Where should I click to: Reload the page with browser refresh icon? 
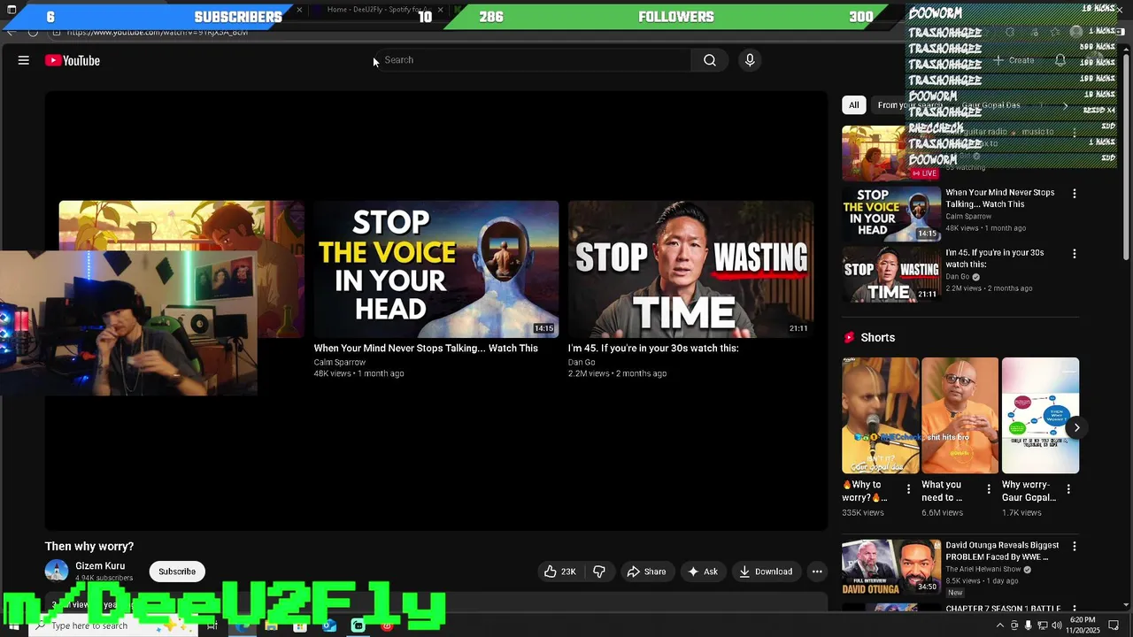(33, 32)
